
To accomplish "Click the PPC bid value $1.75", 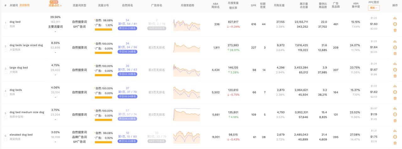I will [x=374, y=137].
